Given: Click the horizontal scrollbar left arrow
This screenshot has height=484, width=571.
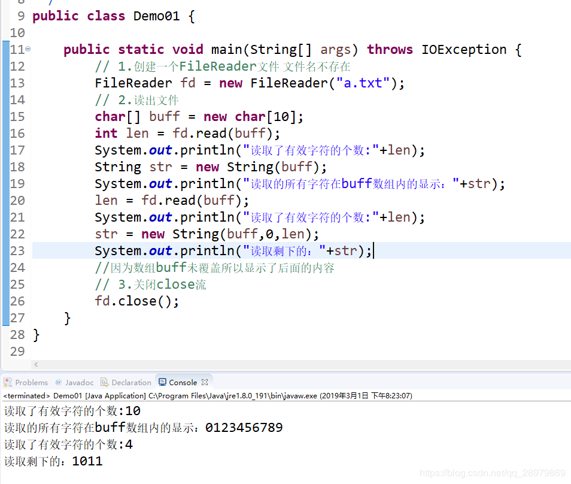Looking at the screenshot, I should click(x=36, y=364).
